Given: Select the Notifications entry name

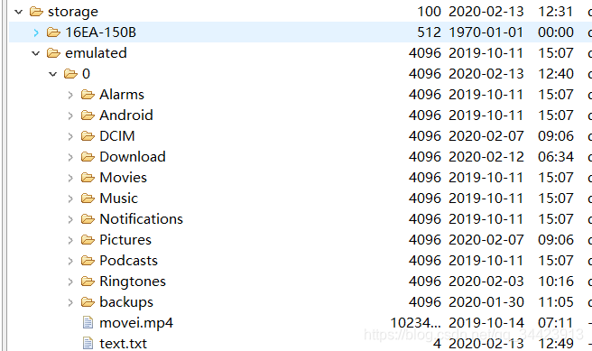Looking at the screenshot, I should click(x=141, y=219).
